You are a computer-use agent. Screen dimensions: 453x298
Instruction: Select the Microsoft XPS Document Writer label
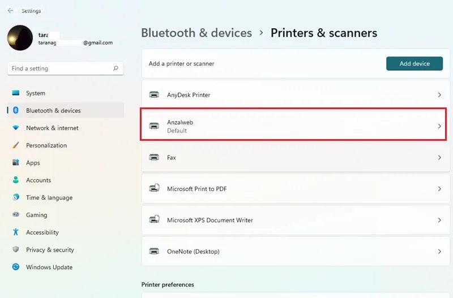pos(210,220)
